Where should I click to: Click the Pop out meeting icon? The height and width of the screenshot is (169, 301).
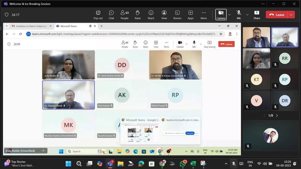(x=98, y=14)
